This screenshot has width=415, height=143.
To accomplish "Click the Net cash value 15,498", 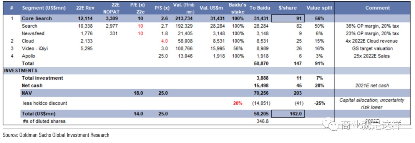I will pos(261,85).
